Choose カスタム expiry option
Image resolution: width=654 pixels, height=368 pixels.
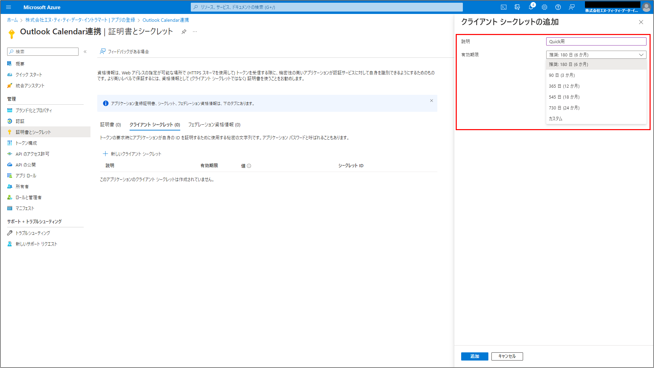pos(596,119)
